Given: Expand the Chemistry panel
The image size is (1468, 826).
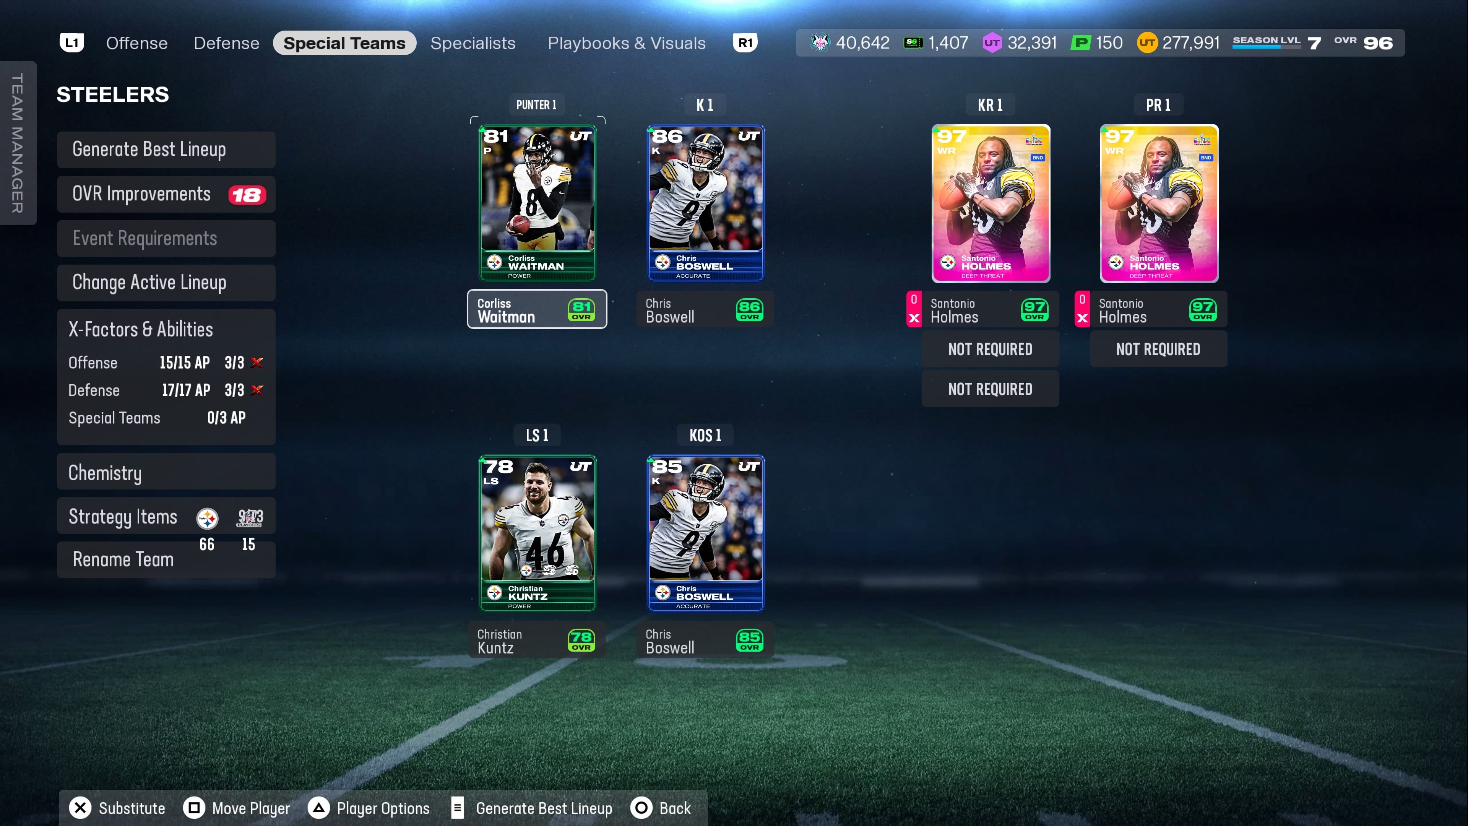Looking at the screenshot, I should click(x=166, y=472).
